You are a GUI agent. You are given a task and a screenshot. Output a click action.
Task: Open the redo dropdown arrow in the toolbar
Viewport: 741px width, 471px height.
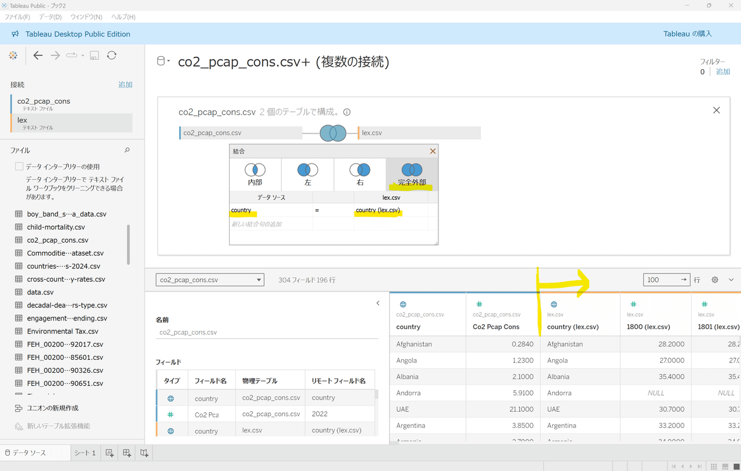[82, 56]
